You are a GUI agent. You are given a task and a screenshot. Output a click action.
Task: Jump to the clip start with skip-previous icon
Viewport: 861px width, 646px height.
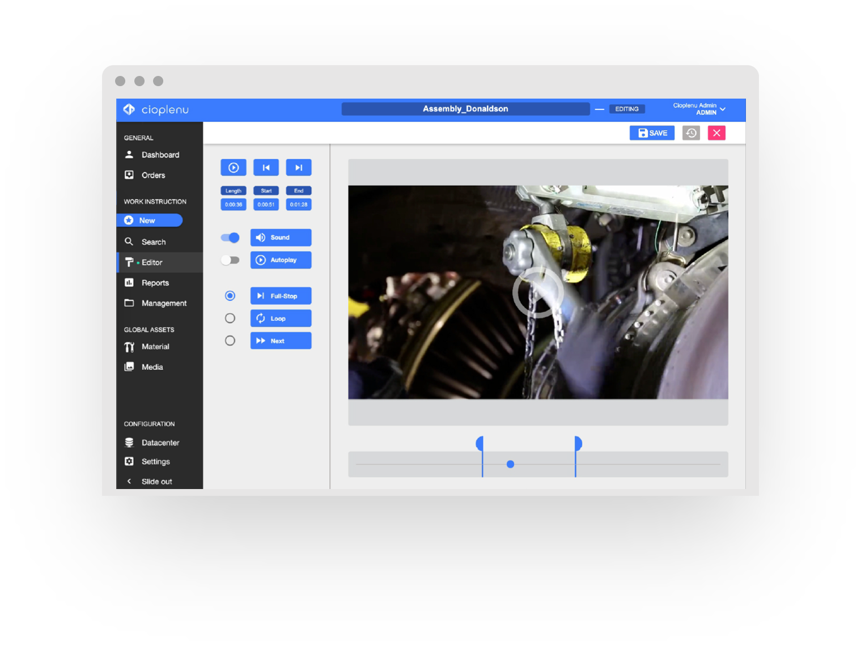pos(266,168)
